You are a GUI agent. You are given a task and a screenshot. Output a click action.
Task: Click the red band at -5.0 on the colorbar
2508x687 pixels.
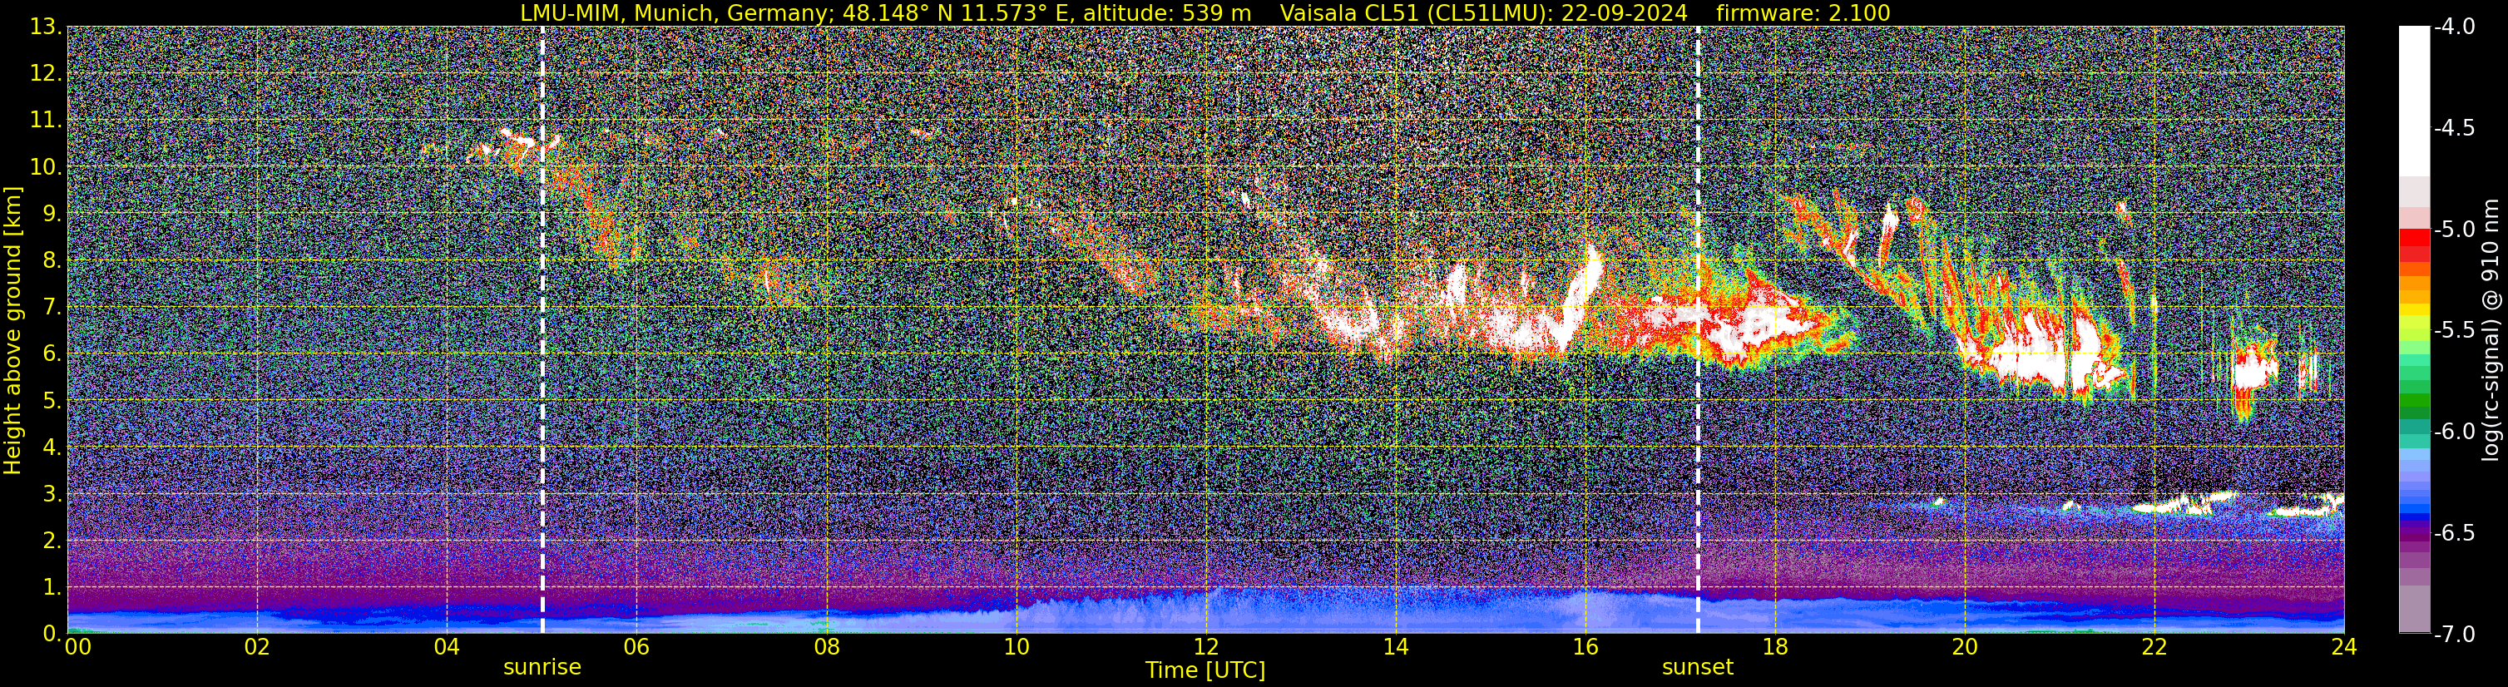[x=2413, y=236]
